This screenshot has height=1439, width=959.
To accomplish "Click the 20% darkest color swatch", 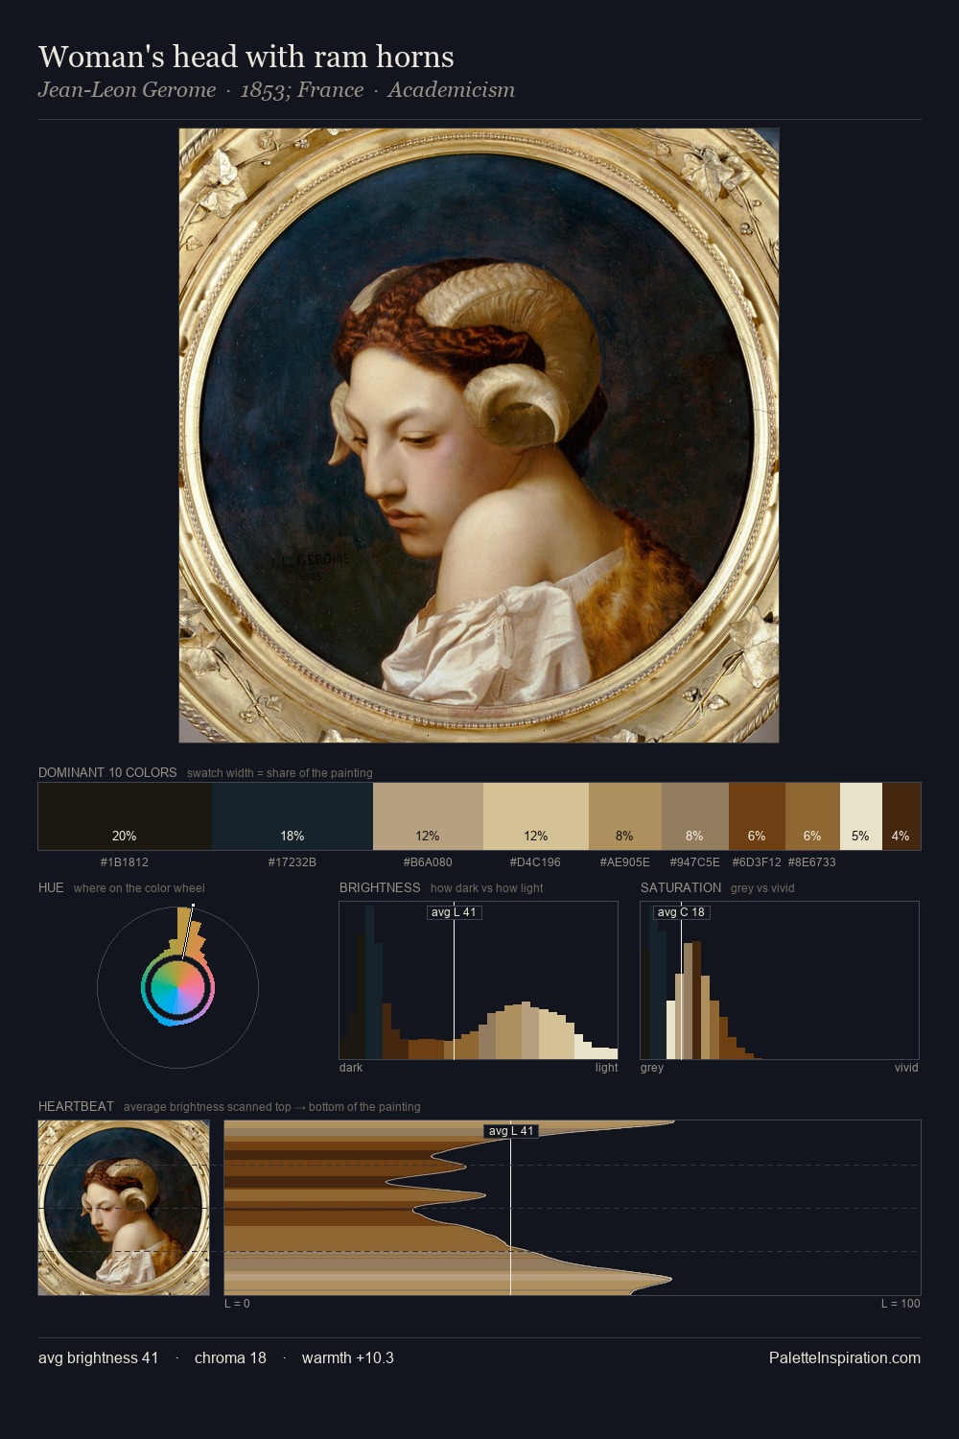I will (125, 816).
